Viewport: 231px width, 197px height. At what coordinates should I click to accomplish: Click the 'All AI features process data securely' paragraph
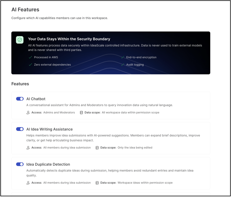(115, 48)
